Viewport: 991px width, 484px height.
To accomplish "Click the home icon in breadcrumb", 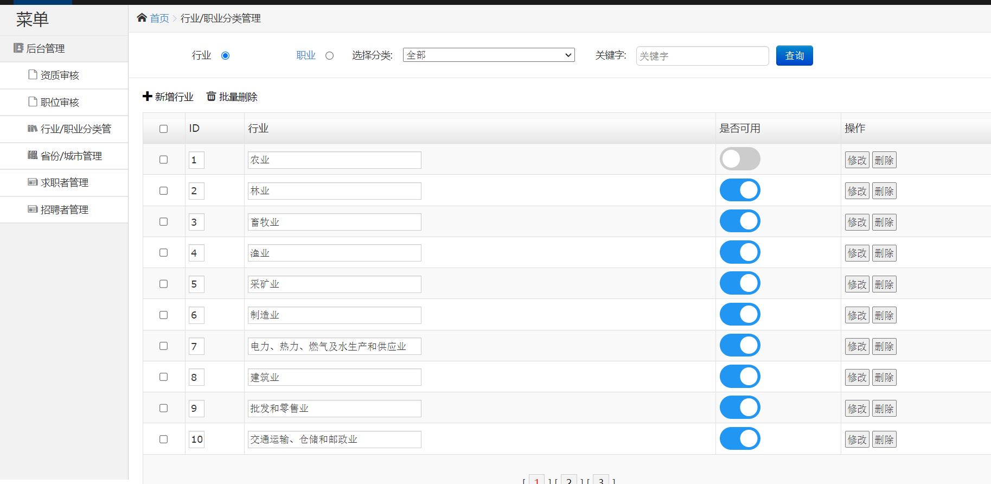I will [142, 18].
